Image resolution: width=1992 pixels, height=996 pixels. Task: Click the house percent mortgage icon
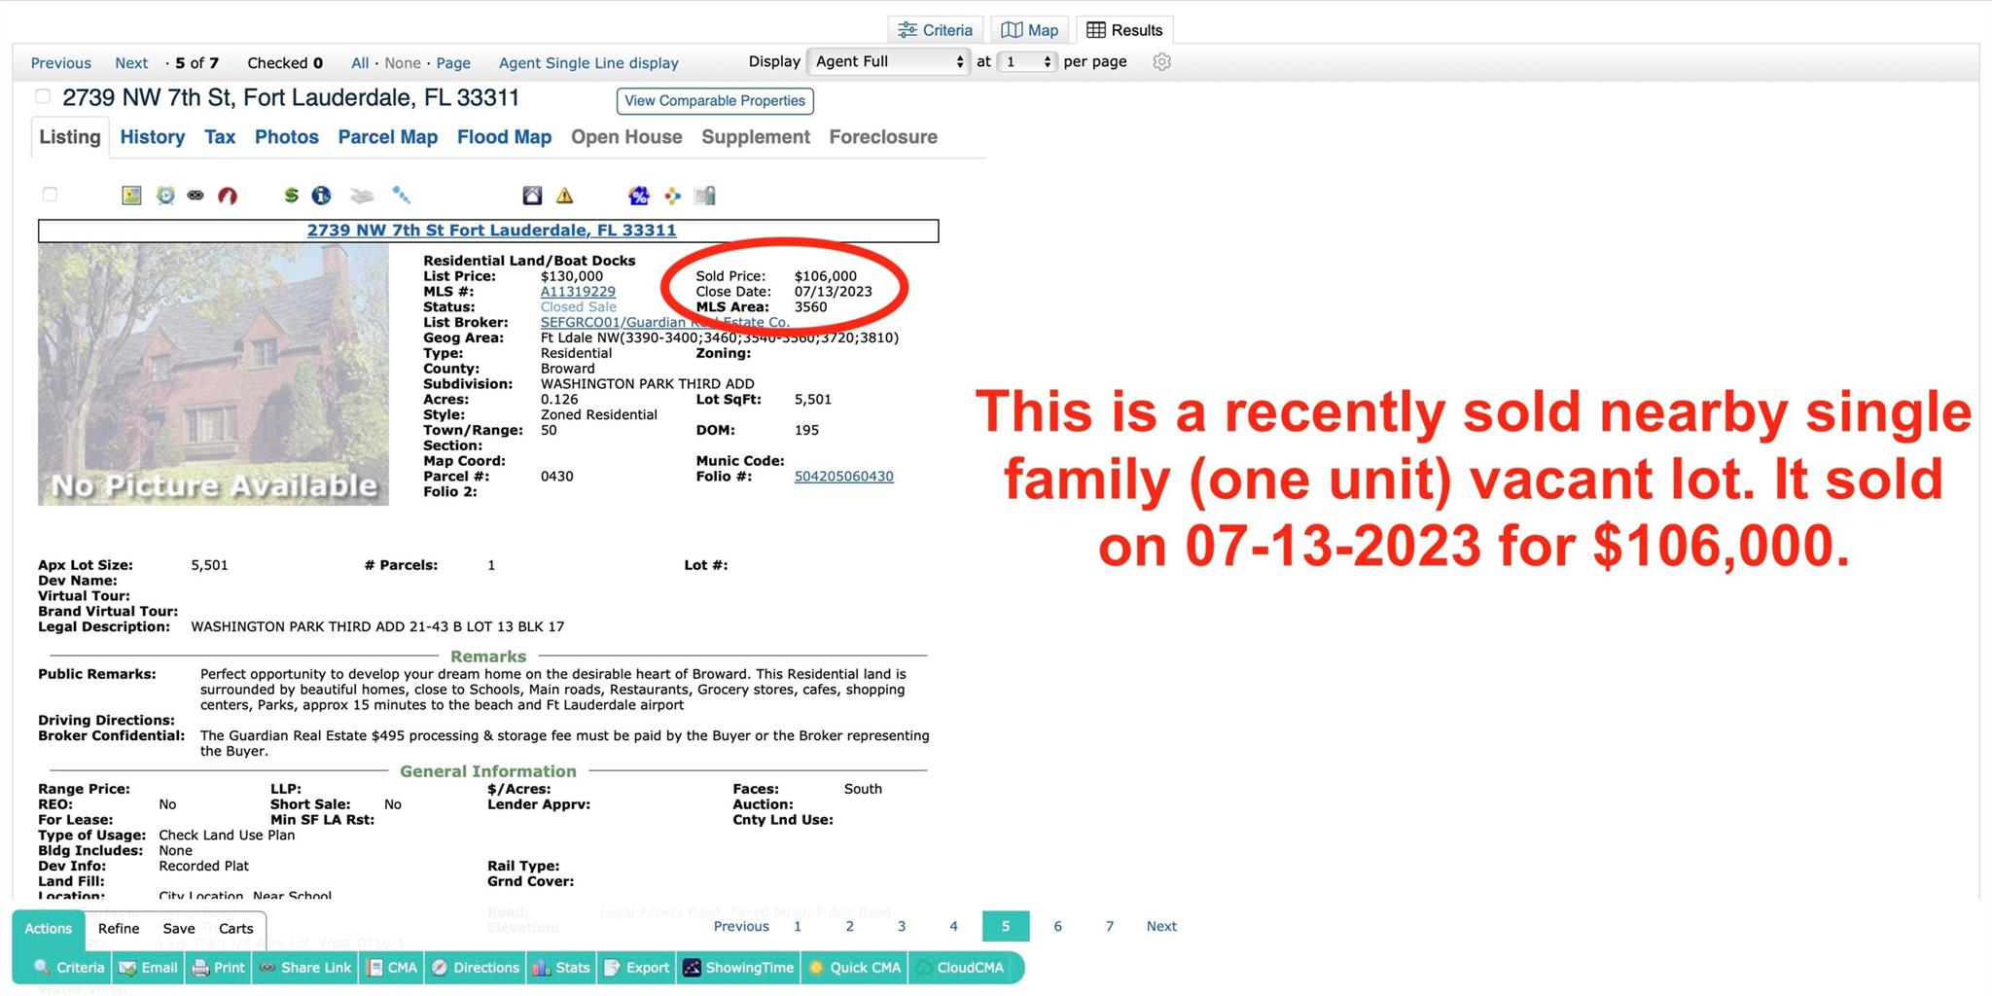638,196
